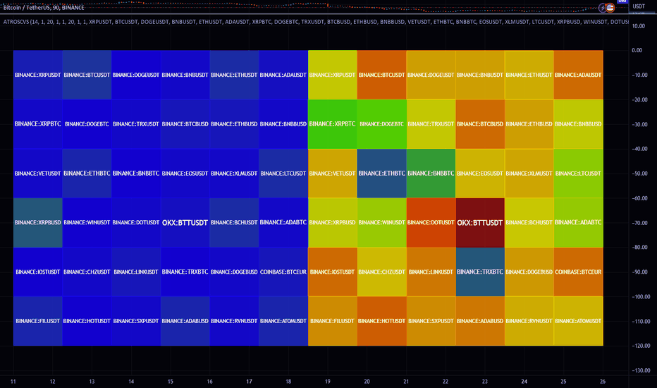Click the blue BINANCE:BTCUSDT cell

coord(87,75)
